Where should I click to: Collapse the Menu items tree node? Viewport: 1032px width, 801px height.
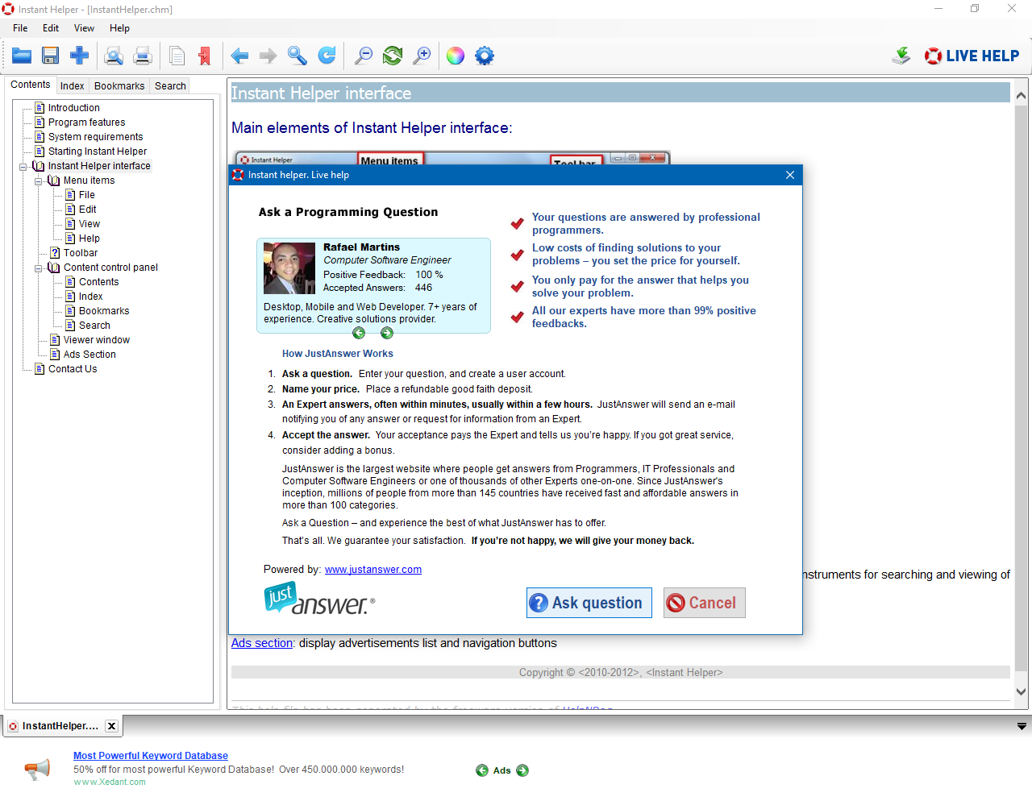pyautogui.click(x=38, y=181)
